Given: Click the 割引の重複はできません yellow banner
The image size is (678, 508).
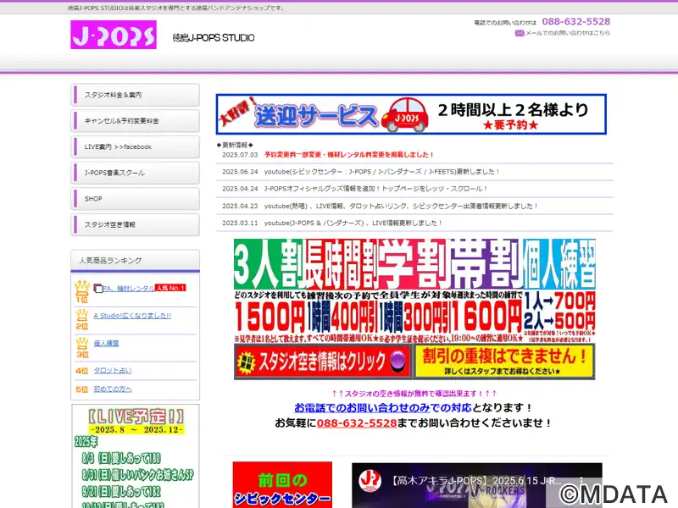Looking at the screenshot, I should [x=504, y=362].
